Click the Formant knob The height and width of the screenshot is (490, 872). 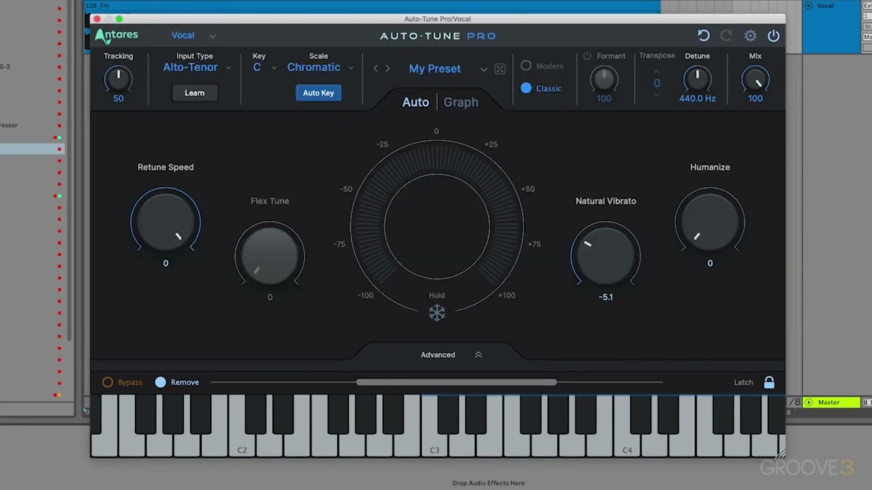tap(604, 79)
